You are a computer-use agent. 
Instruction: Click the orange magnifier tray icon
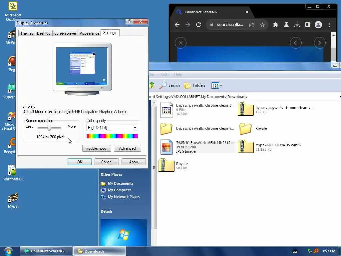point(316,251)
